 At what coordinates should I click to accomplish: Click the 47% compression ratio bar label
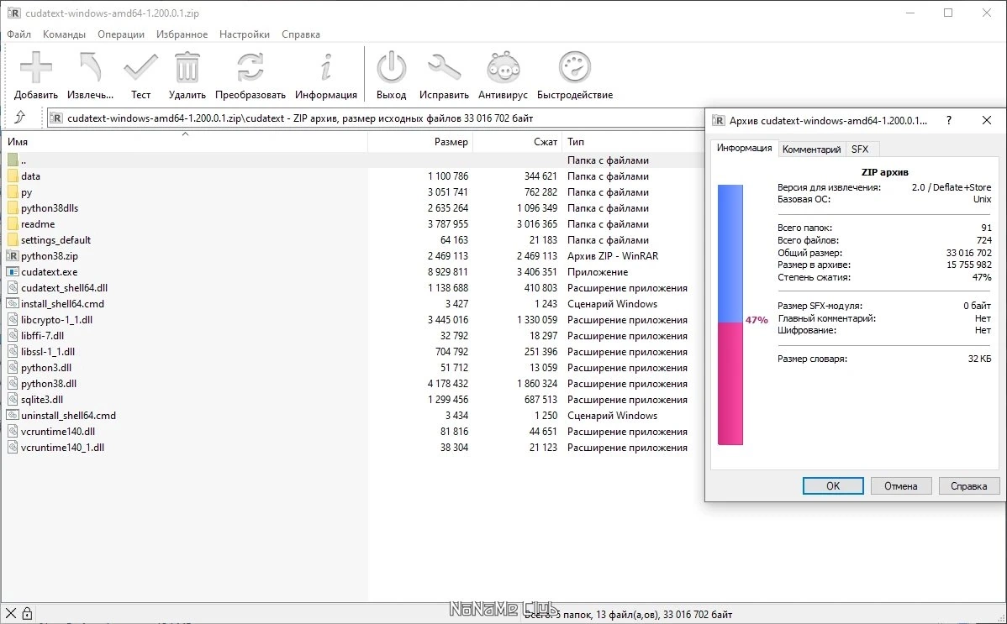coord(757,320)
